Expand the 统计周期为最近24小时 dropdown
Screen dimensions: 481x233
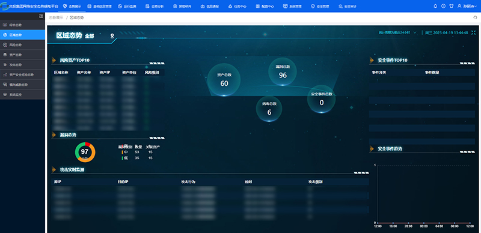click(397, 32)
